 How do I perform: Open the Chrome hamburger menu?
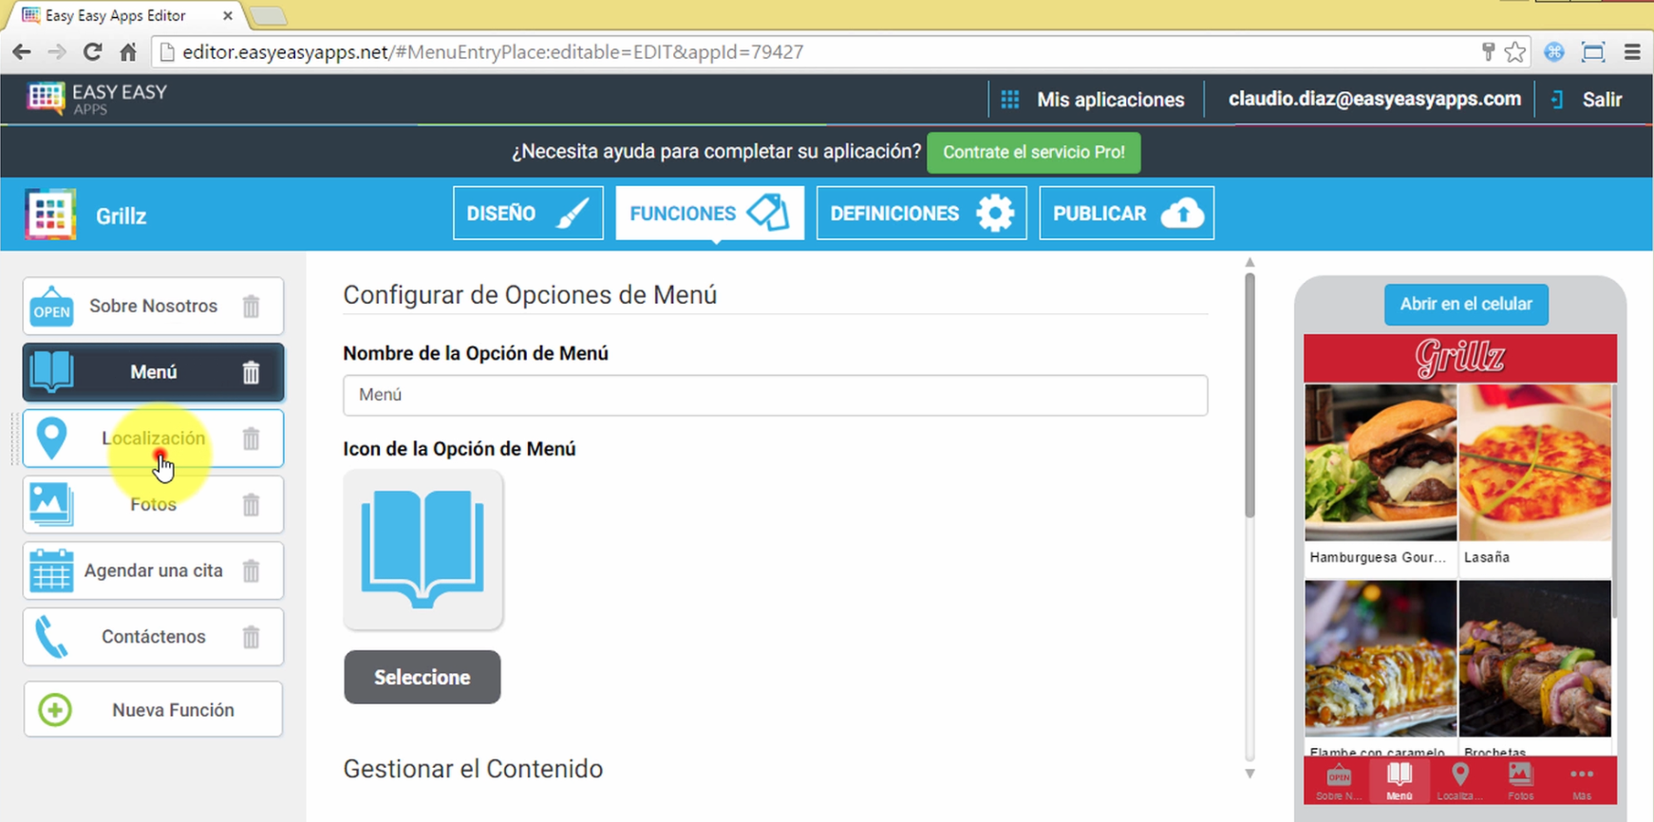[1632, 52]
